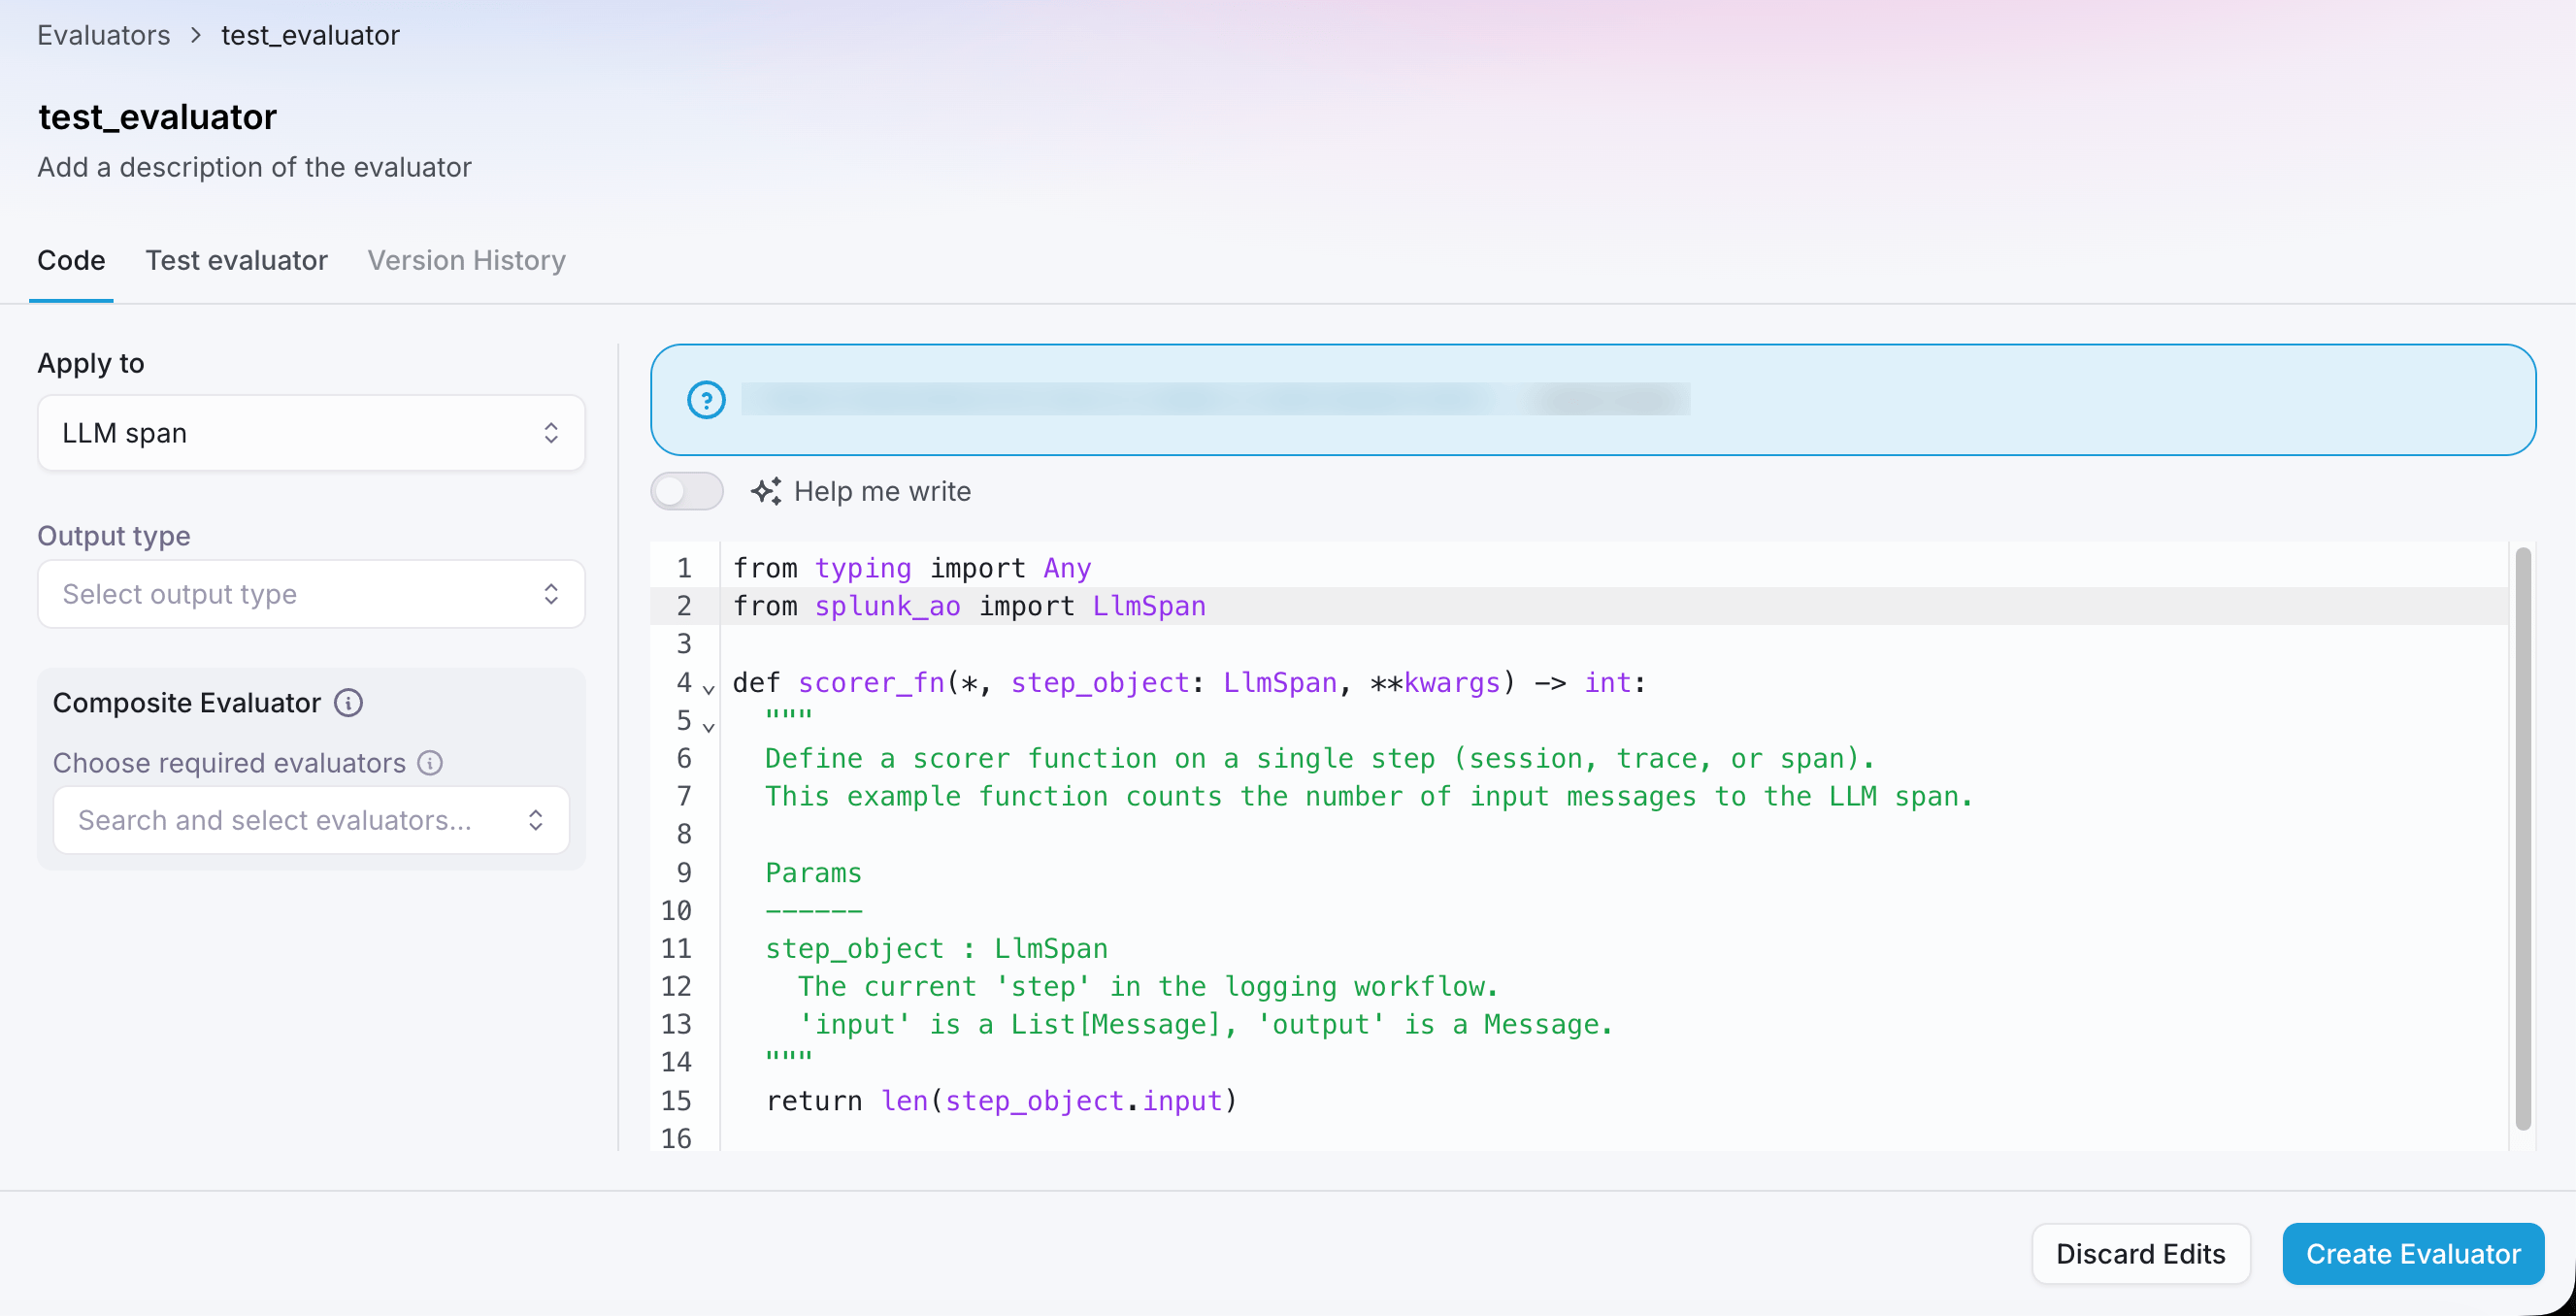This screenshot has height=1316, width=2576.
Task: Open the Apply to LLM span dropdown
Action: click(311, 433)
